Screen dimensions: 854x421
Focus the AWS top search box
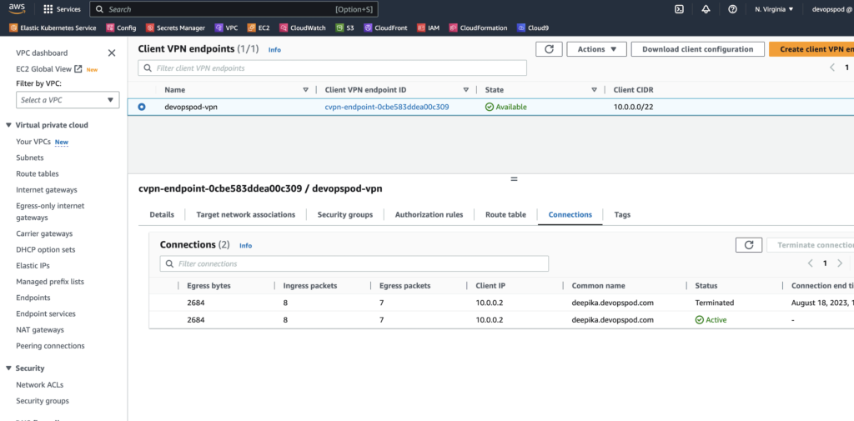tap(234, 9)
